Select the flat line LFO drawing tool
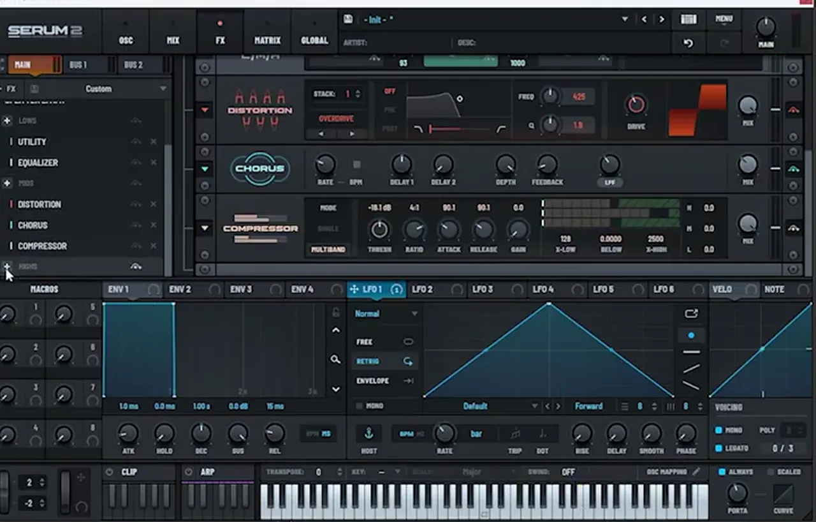 [x=691, y=352]
